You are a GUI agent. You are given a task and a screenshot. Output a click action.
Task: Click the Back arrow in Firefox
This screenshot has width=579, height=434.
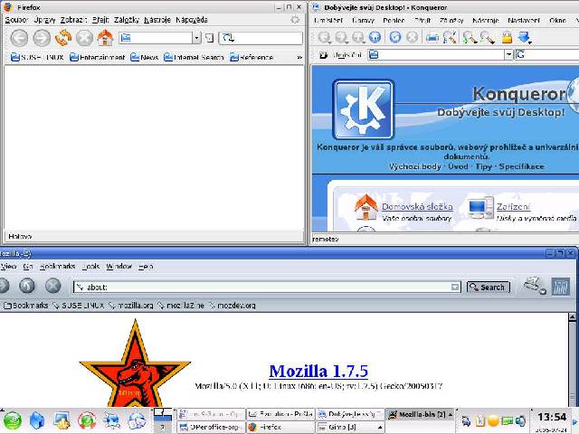[19, 38]
